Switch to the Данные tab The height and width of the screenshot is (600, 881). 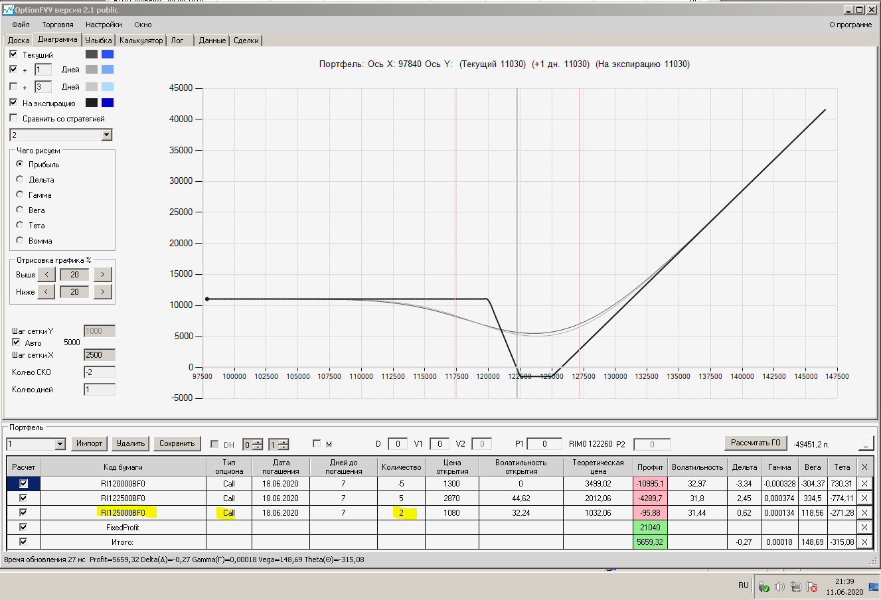click(212, 40)
